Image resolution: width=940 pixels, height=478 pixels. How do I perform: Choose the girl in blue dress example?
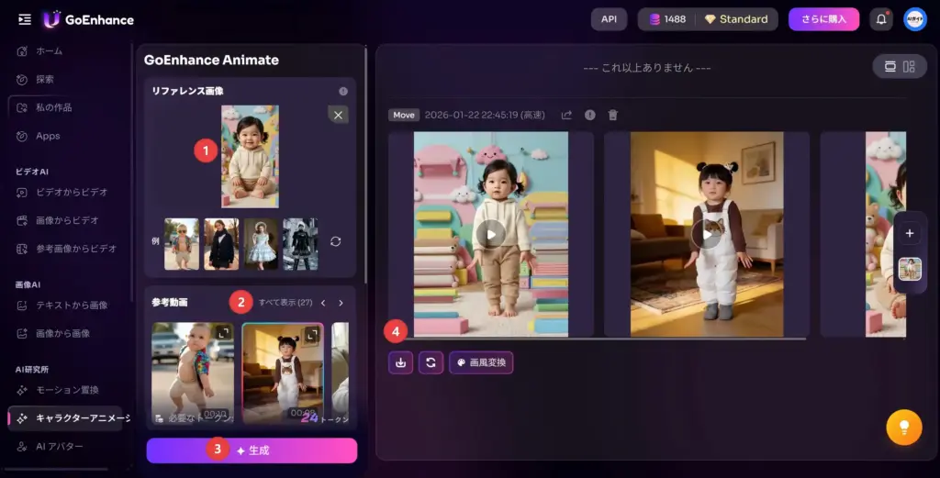[261, 244]
